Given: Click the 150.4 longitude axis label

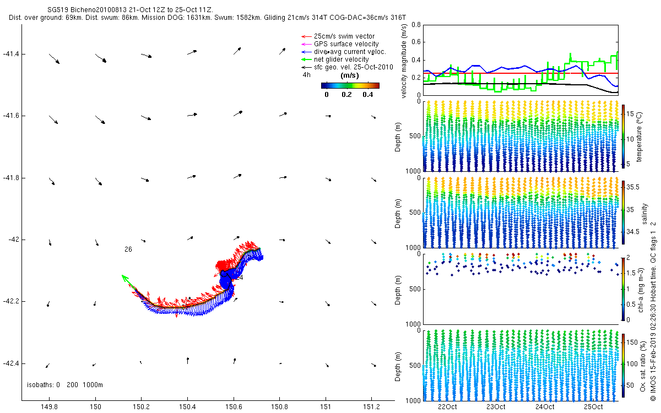Looking at the screenshot, I should tap(187, 407).
